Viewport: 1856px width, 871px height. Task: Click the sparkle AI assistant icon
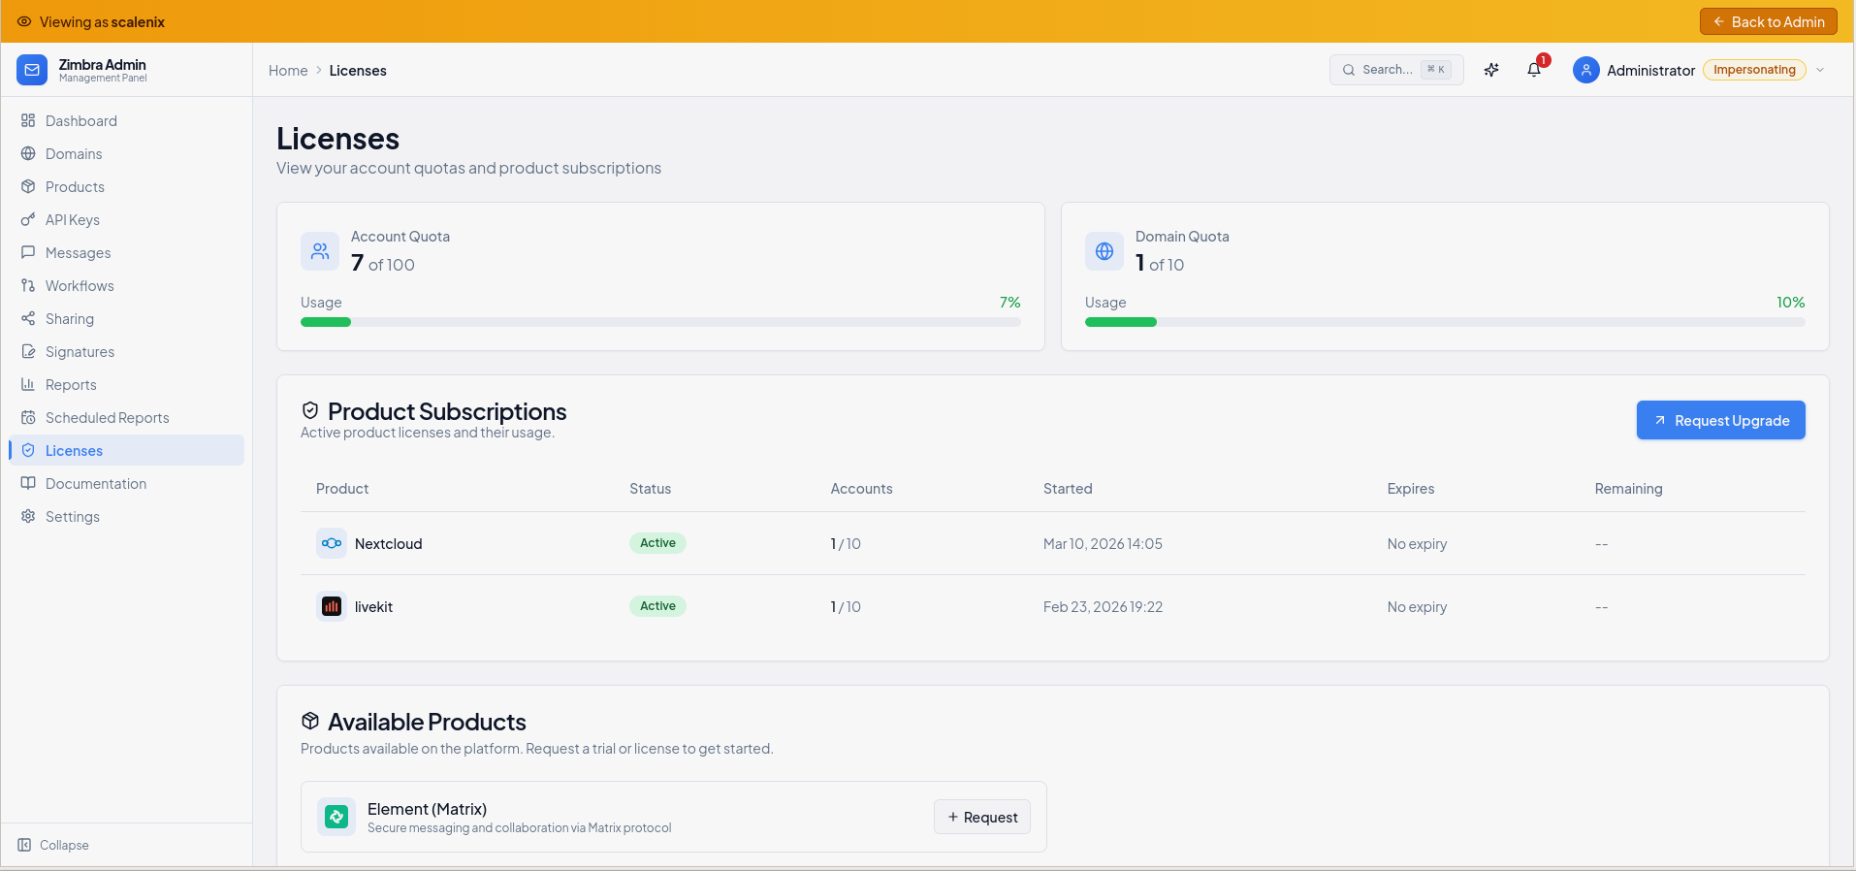coord(1491,70)
